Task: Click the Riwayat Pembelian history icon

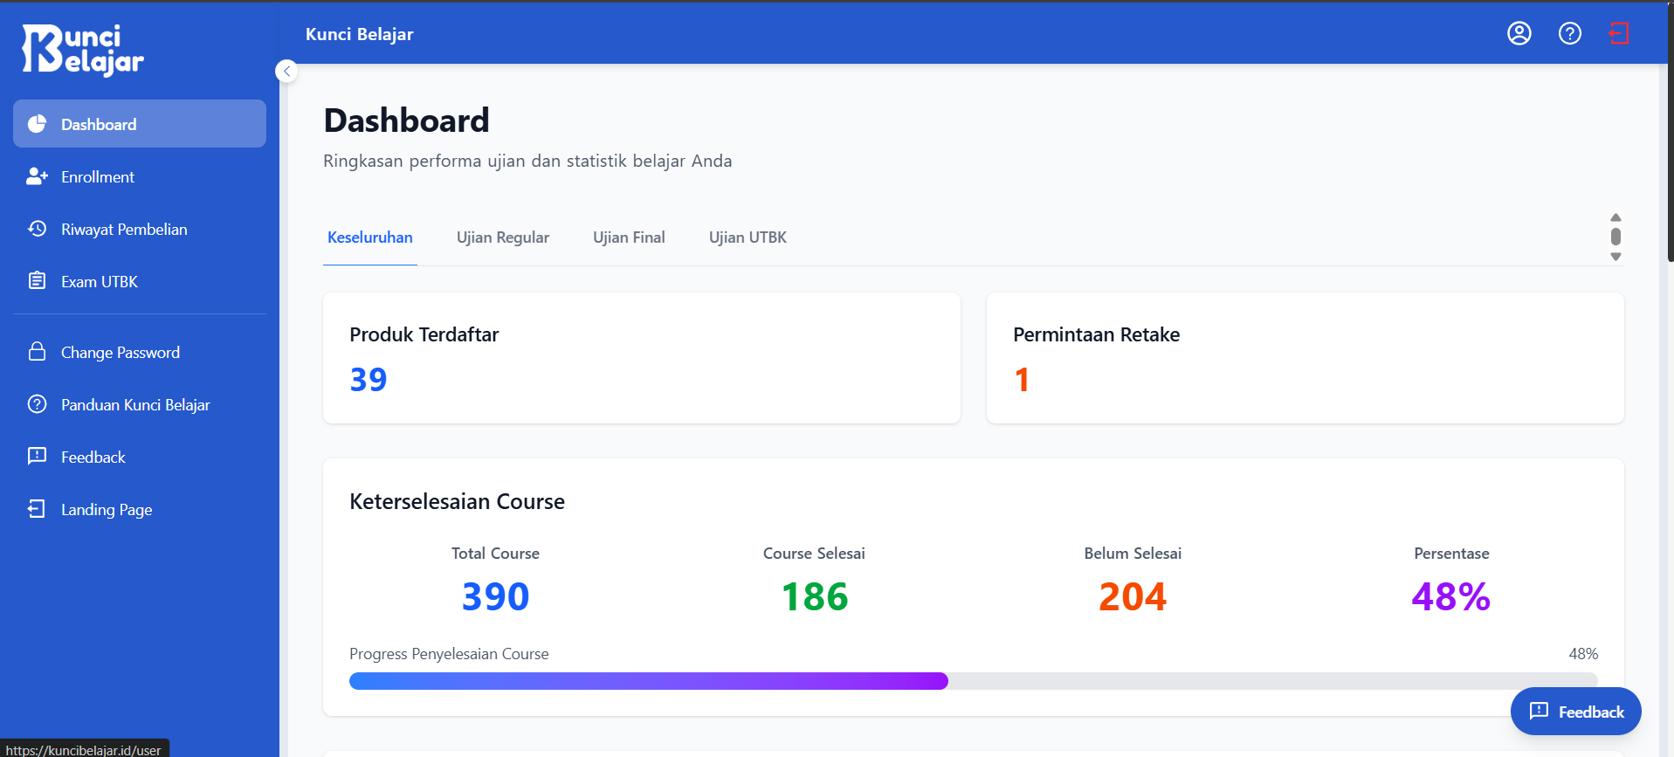Action: tap(37, 229)
